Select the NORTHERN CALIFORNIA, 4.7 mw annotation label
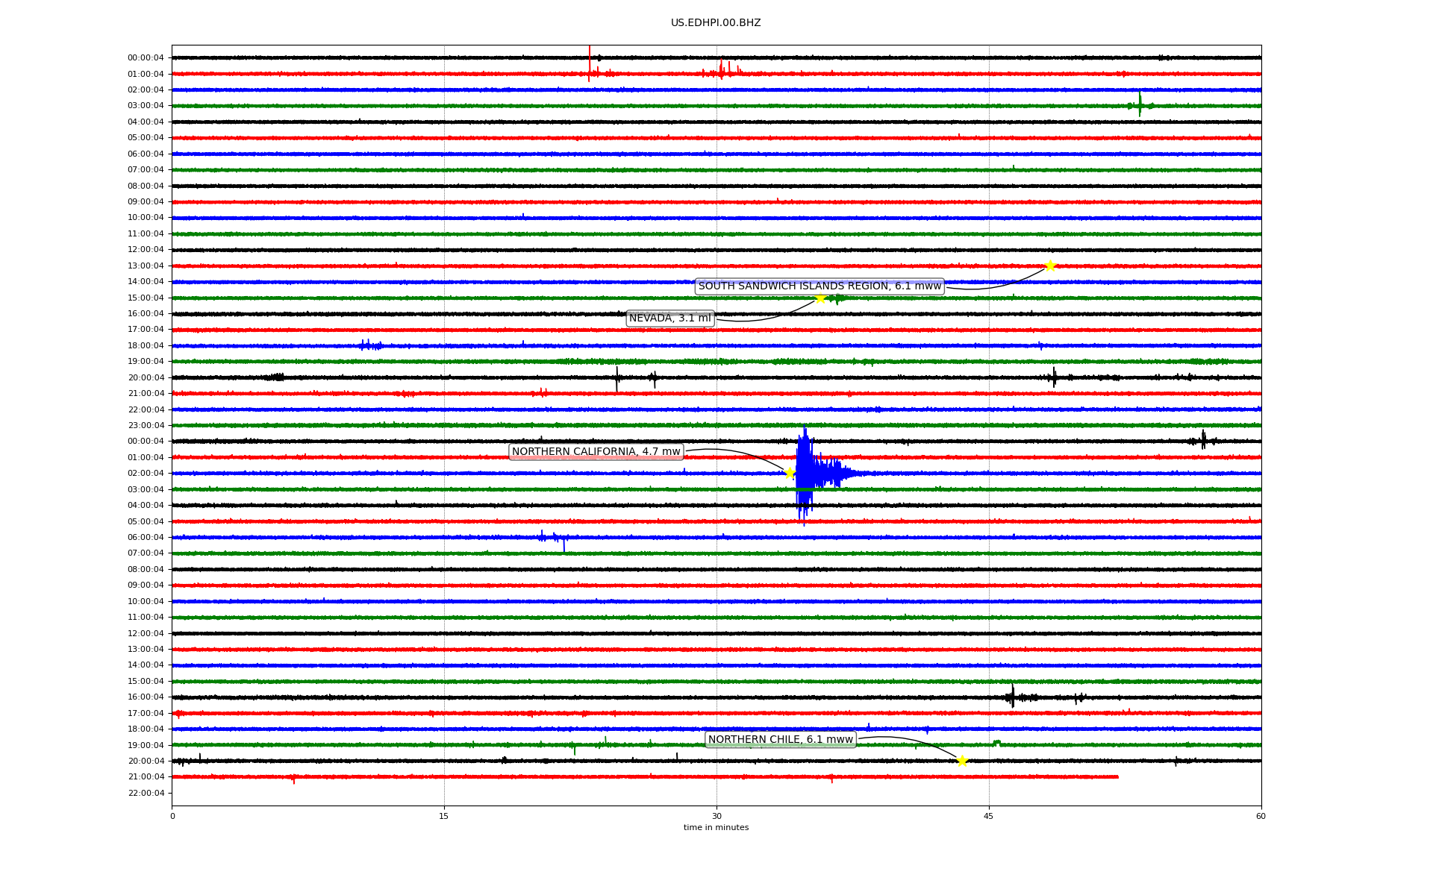The image size is (1433, 895). tap(596, 452)
